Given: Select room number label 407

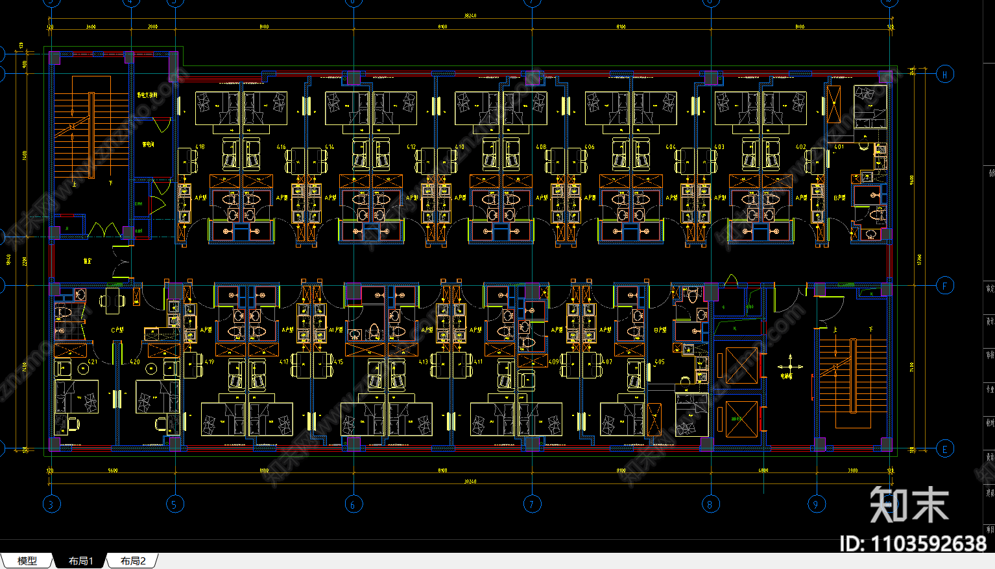Looking at the screenshot, I should (607, 362).
